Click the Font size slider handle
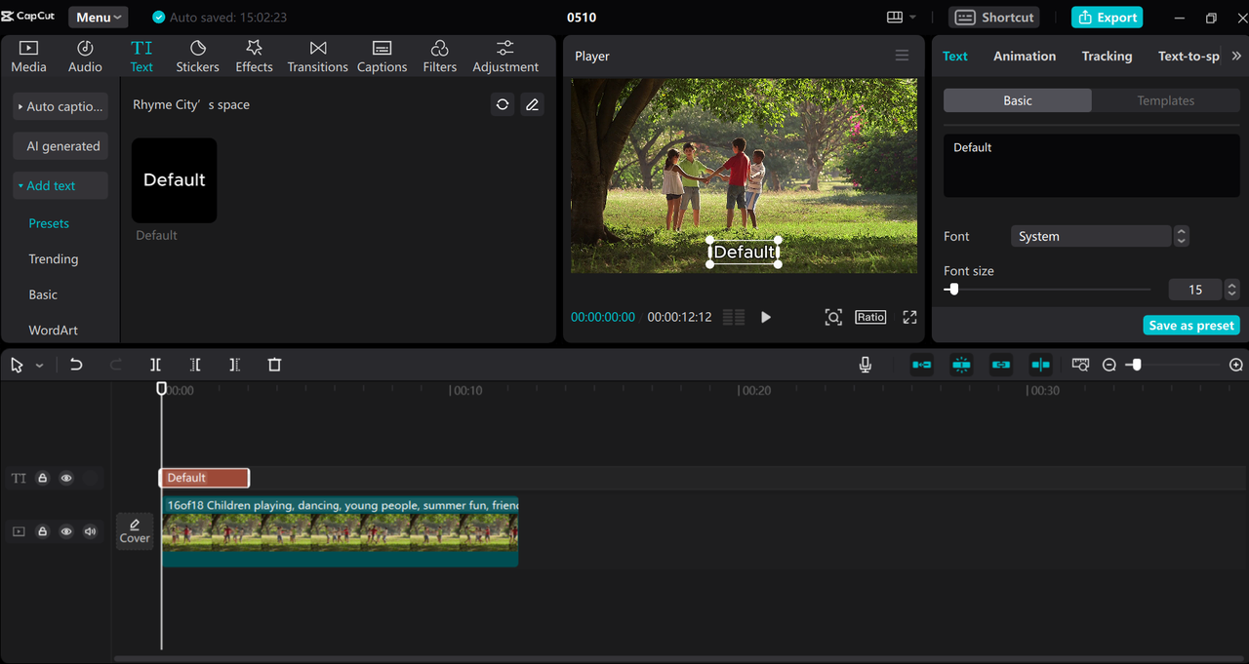This screenshot has height=664, width=1249. click(953, 290)
